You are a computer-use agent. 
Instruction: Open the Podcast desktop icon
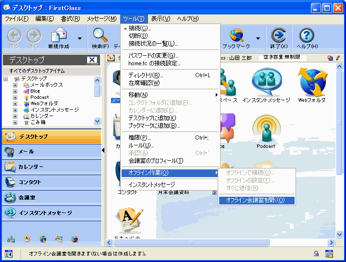[266, 129]
